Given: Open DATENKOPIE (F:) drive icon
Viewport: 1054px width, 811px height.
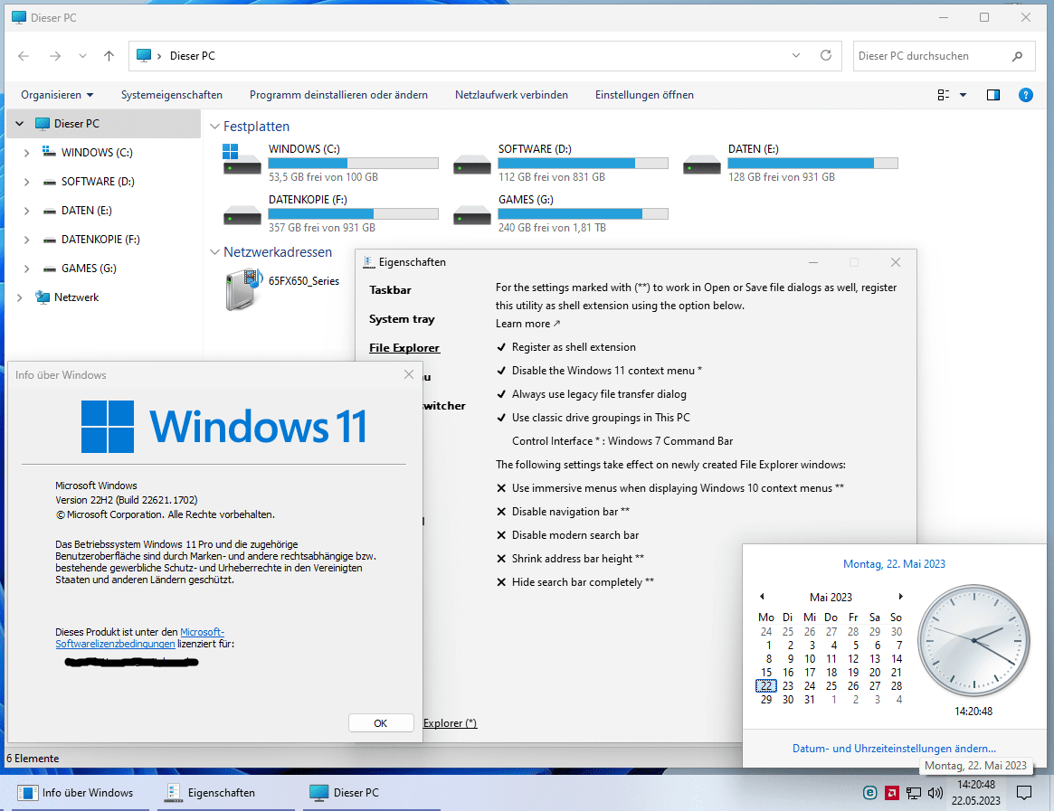Looking at the screenshot, I should [x=242, y=214].
